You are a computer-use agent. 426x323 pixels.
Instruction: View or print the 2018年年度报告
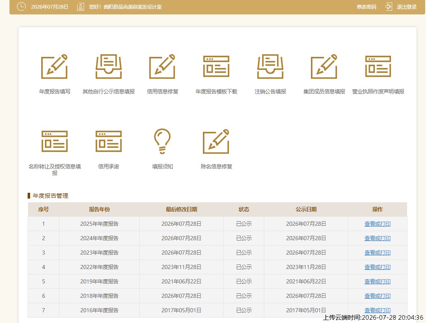click(377, 295)
